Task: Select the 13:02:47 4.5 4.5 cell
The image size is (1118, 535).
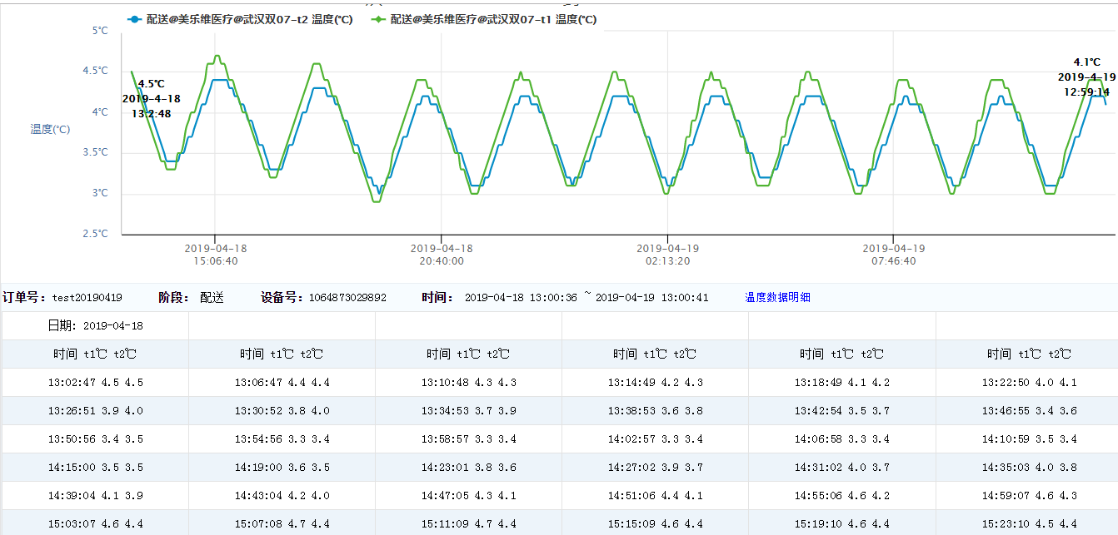Action: [x=95, y=383]
